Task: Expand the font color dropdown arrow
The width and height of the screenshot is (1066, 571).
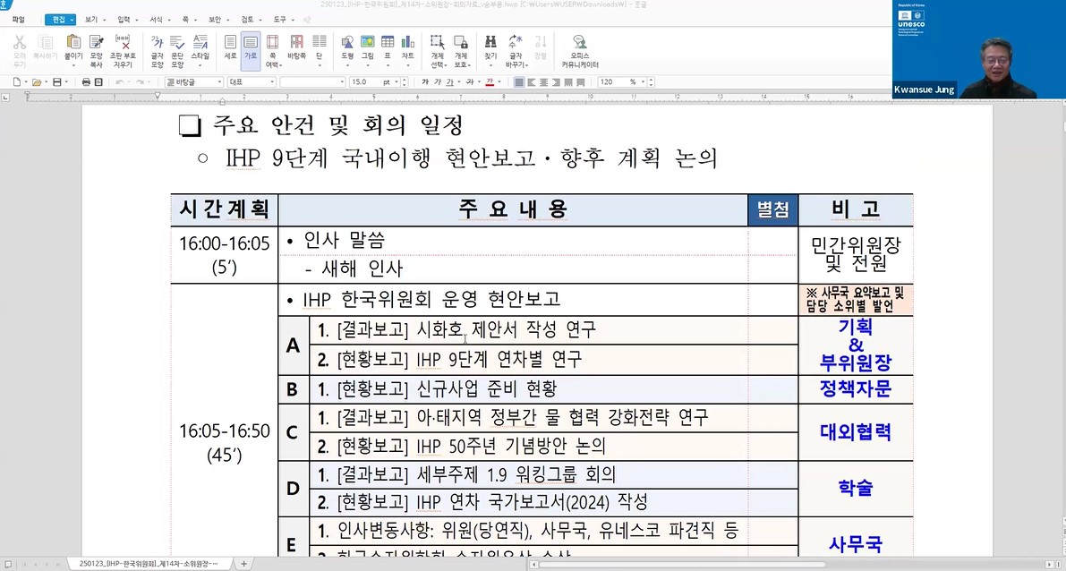Action: (x=499, y=82)
